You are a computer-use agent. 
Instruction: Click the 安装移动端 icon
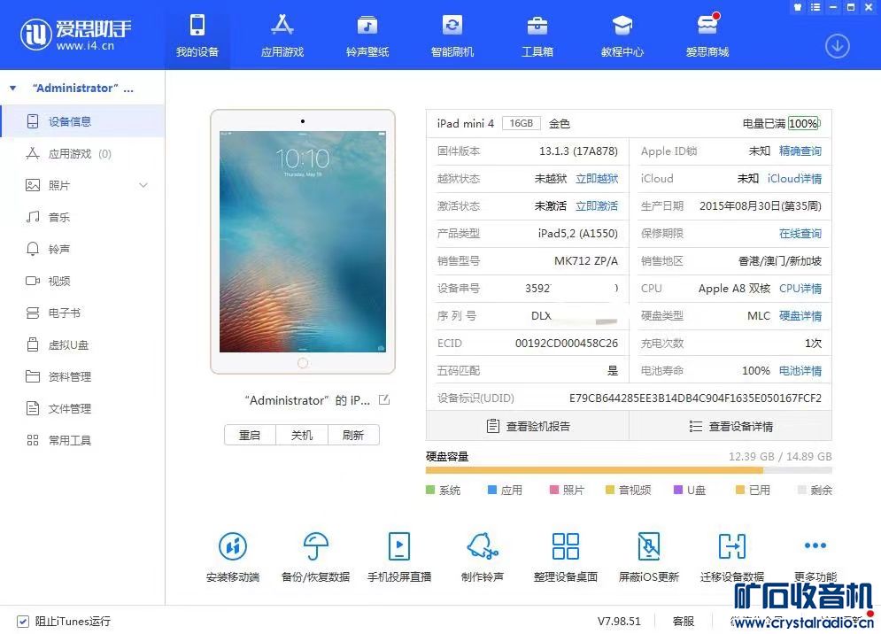pos(233,546)
